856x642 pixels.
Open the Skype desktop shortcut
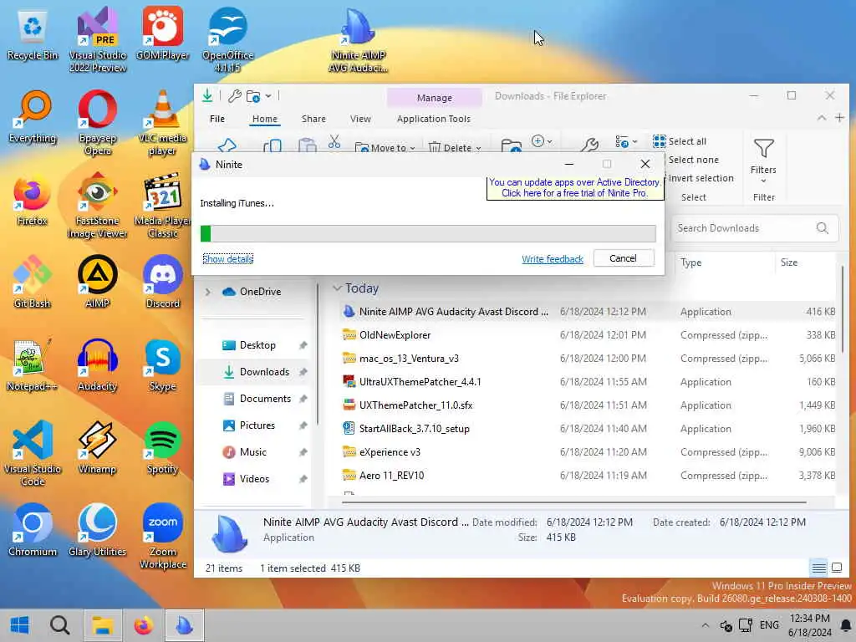click(162, 365)
